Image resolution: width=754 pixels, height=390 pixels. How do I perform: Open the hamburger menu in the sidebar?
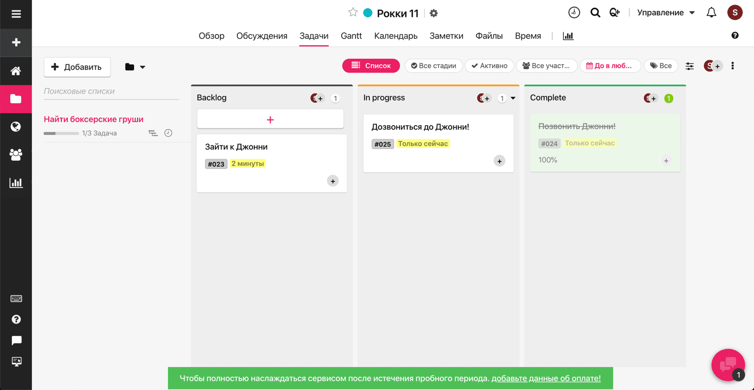click(x=16, y=14)
